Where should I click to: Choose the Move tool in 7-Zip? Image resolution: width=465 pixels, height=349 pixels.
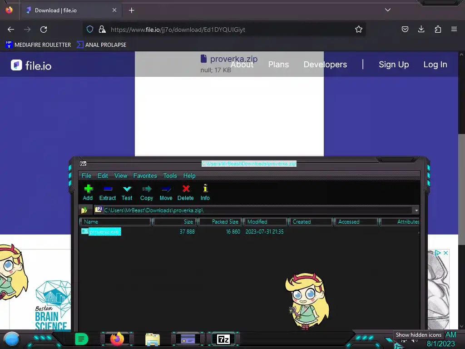(166, 193)
